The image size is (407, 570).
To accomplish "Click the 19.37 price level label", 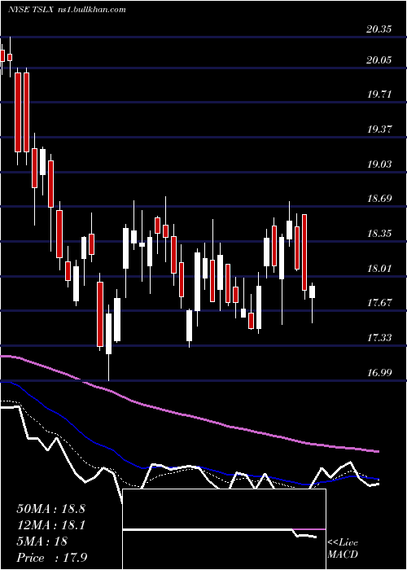I will (x=379, y=129).
